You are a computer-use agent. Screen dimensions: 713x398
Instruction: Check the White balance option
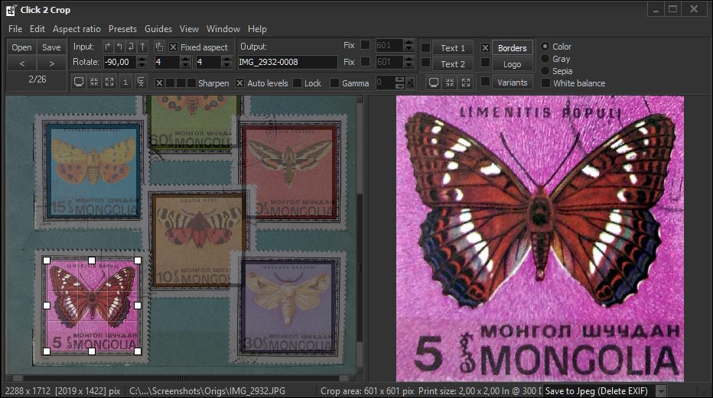tap(545, 83)
